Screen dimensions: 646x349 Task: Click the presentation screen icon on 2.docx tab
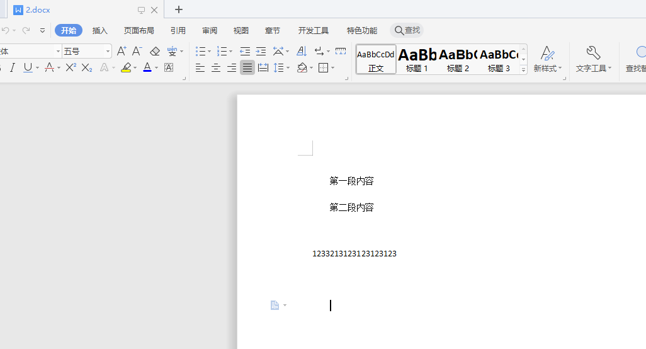point(141,10)
